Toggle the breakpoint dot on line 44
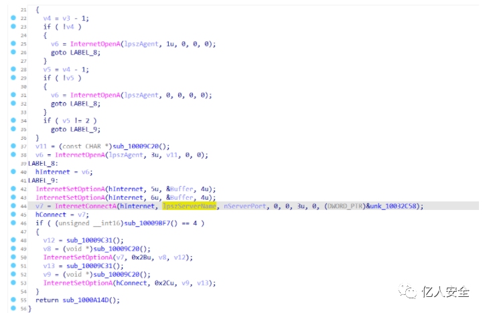The height and width of the screenshot is (313, 485). coord(13,205)
